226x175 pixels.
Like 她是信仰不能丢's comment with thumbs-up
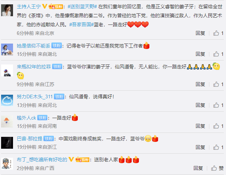(216, 54)
